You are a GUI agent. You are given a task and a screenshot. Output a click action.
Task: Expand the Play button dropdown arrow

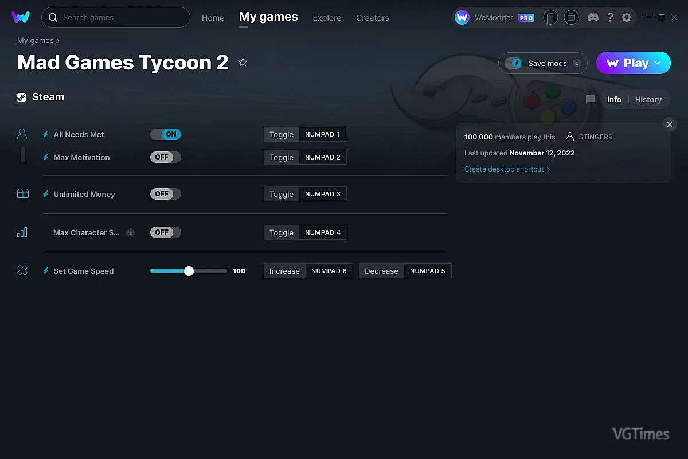pos(658,63)
